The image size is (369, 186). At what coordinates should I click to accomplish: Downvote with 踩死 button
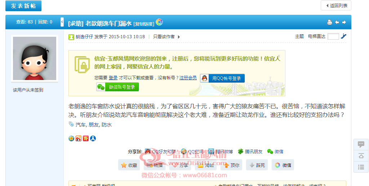click(x=257, y=165)
